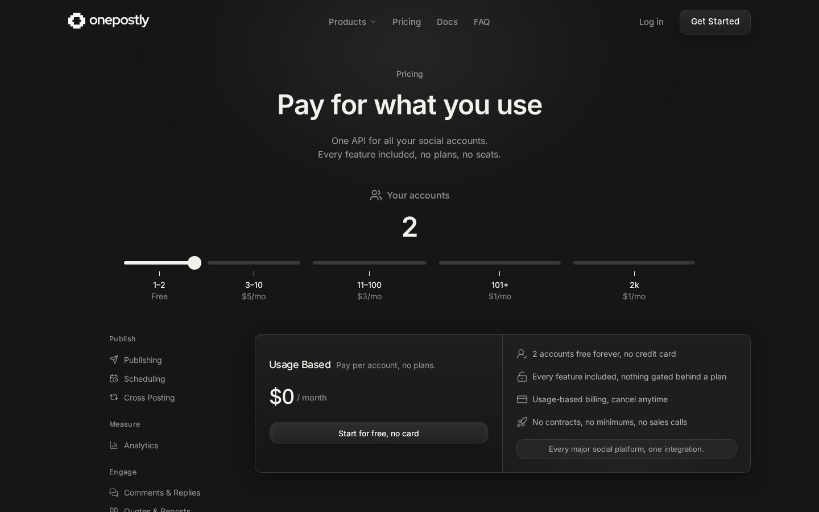Select the 2k $1/mo tier label
The width and height of the screenshot is (819, 512).
tap(634, 291)
